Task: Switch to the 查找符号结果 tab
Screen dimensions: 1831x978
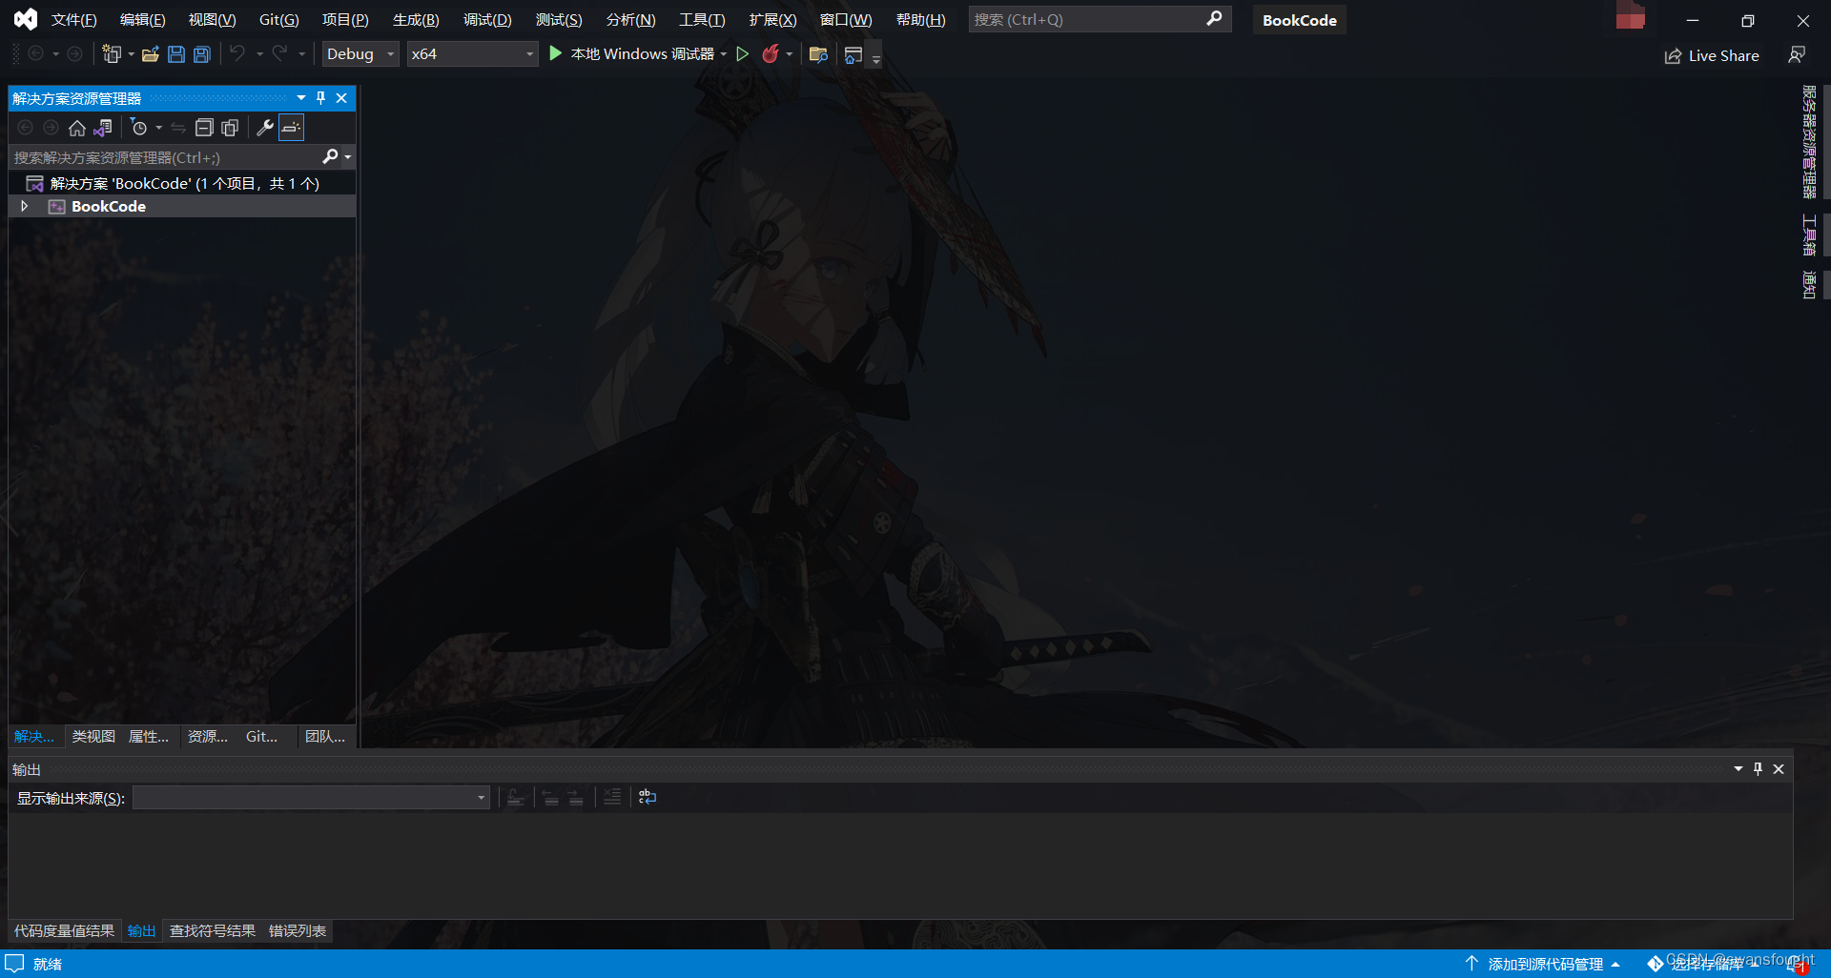Action: [x=213, y=930]
